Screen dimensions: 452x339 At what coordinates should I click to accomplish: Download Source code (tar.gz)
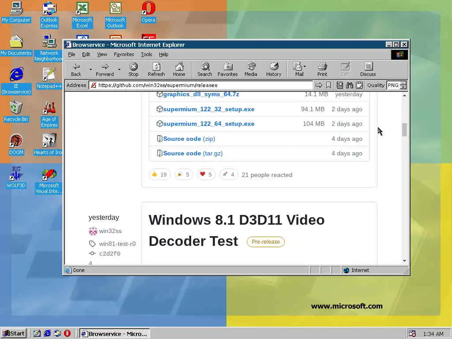point(193,153)
